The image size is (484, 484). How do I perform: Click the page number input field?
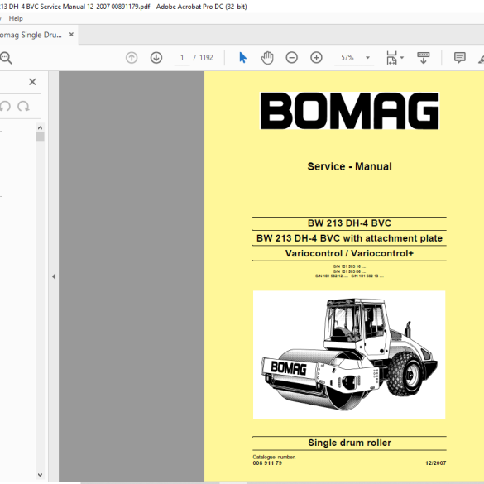[x=182, y=58]
